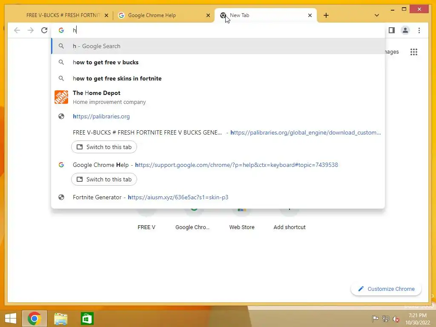Open Chrome's three-dot menu

[419, 30]
